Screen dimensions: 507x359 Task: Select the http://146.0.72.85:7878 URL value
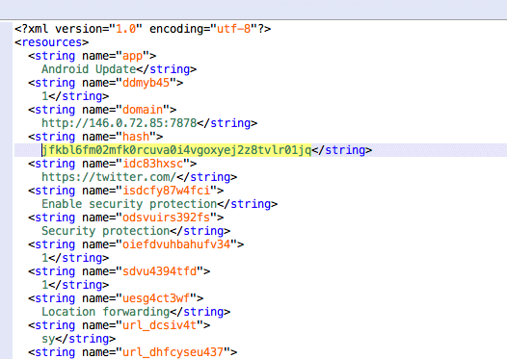click(x=119, y=123)
